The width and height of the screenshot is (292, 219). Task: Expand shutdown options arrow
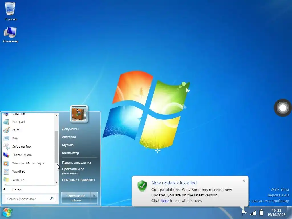tap(94, 198)
